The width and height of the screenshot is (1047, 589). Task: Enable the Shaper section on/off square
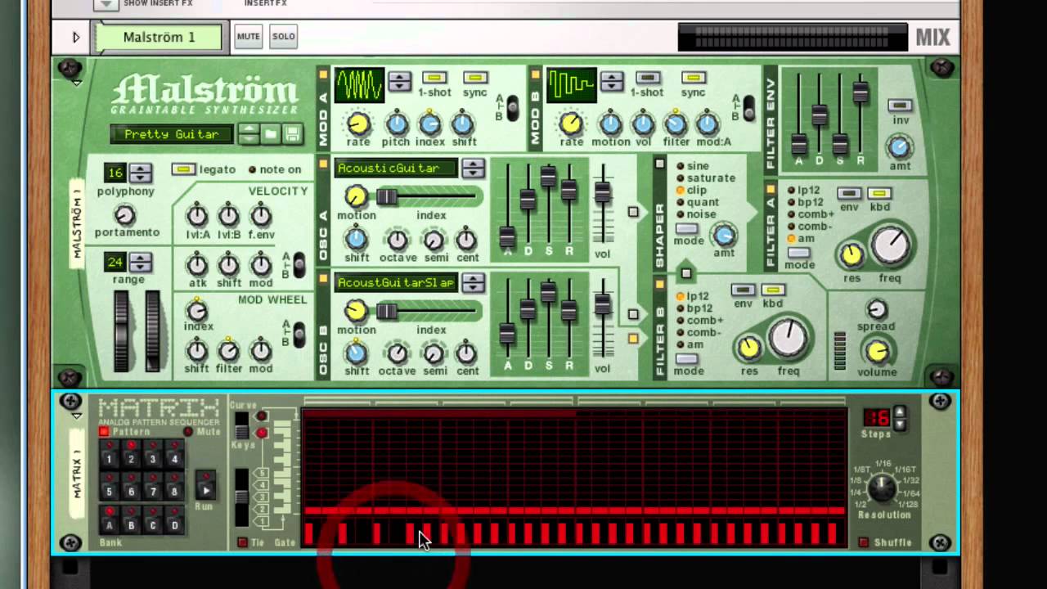[x=660, y=164]
